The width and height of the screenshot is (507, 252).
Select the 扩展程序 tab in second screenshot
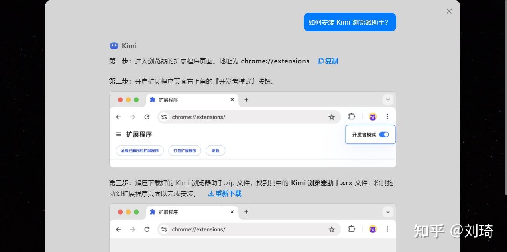(193, 212)
